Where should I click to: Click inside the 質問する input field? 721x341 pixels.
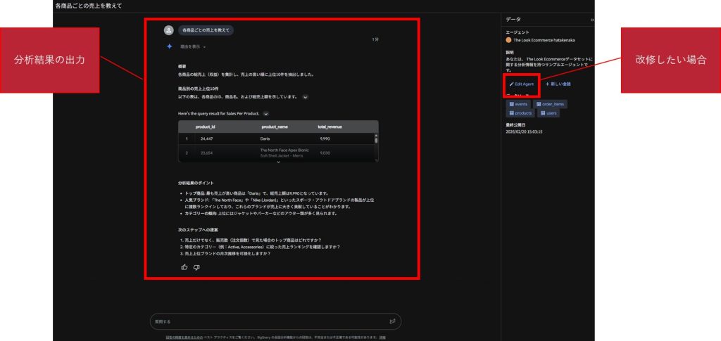(x=275, y=322)
